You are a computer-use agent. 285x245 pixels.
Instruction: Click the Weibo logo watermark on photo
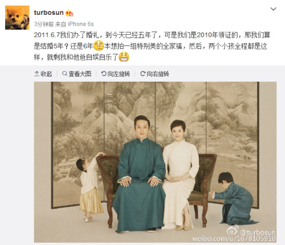(x=233, y=230)
